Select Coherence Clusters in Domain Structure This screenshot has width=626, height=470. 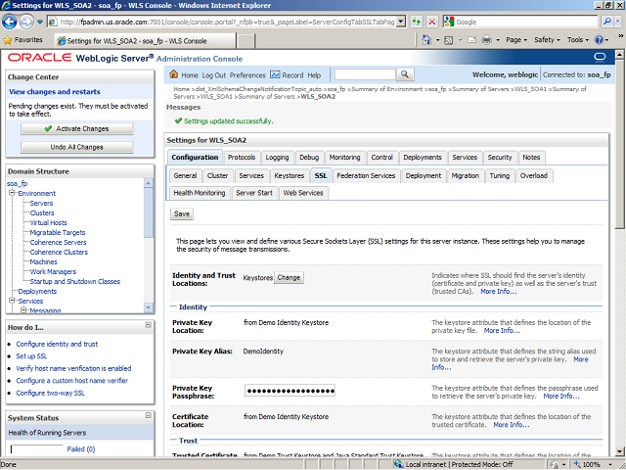click(59, 252)
